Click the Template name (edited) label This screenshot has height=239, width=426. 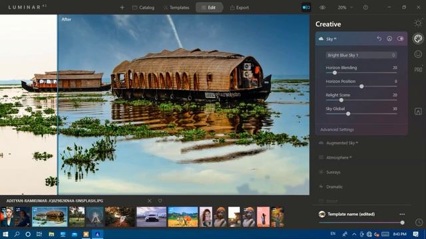pos(351,214)
